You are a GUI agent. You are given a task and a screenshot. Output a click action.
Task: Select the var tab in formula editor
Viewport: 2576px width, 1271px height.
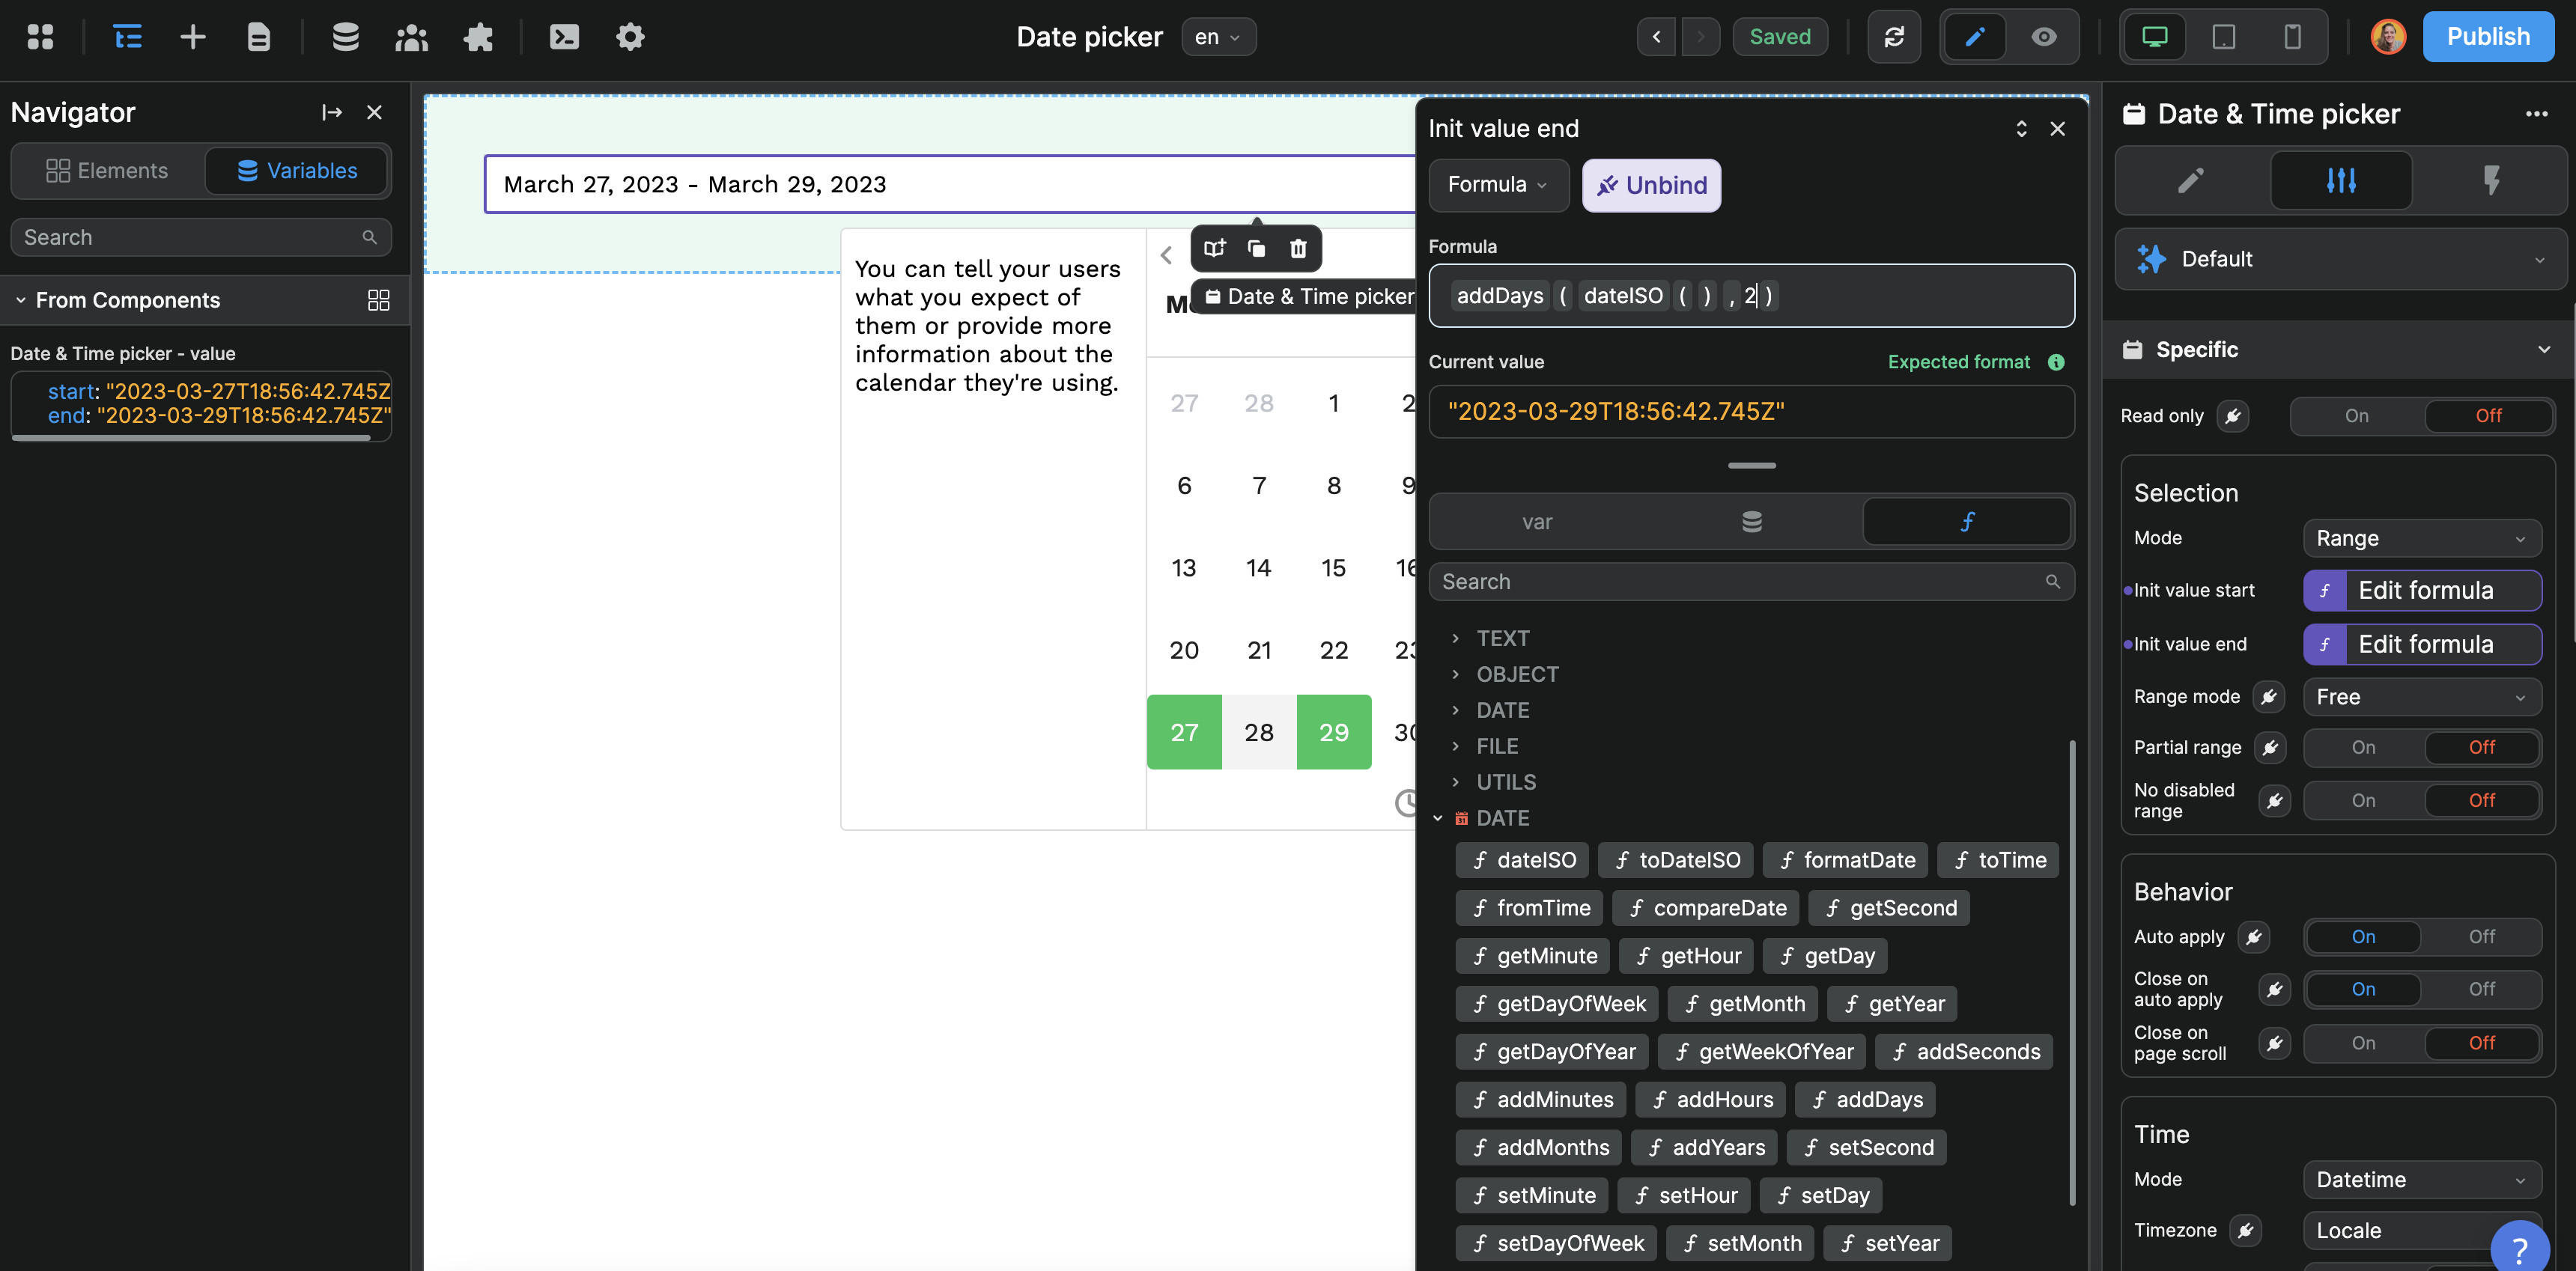coord(1537,522)
